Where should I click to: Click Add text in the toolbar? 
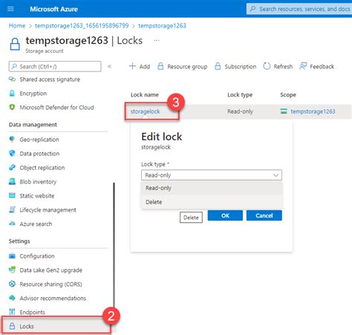coord(145,66)
